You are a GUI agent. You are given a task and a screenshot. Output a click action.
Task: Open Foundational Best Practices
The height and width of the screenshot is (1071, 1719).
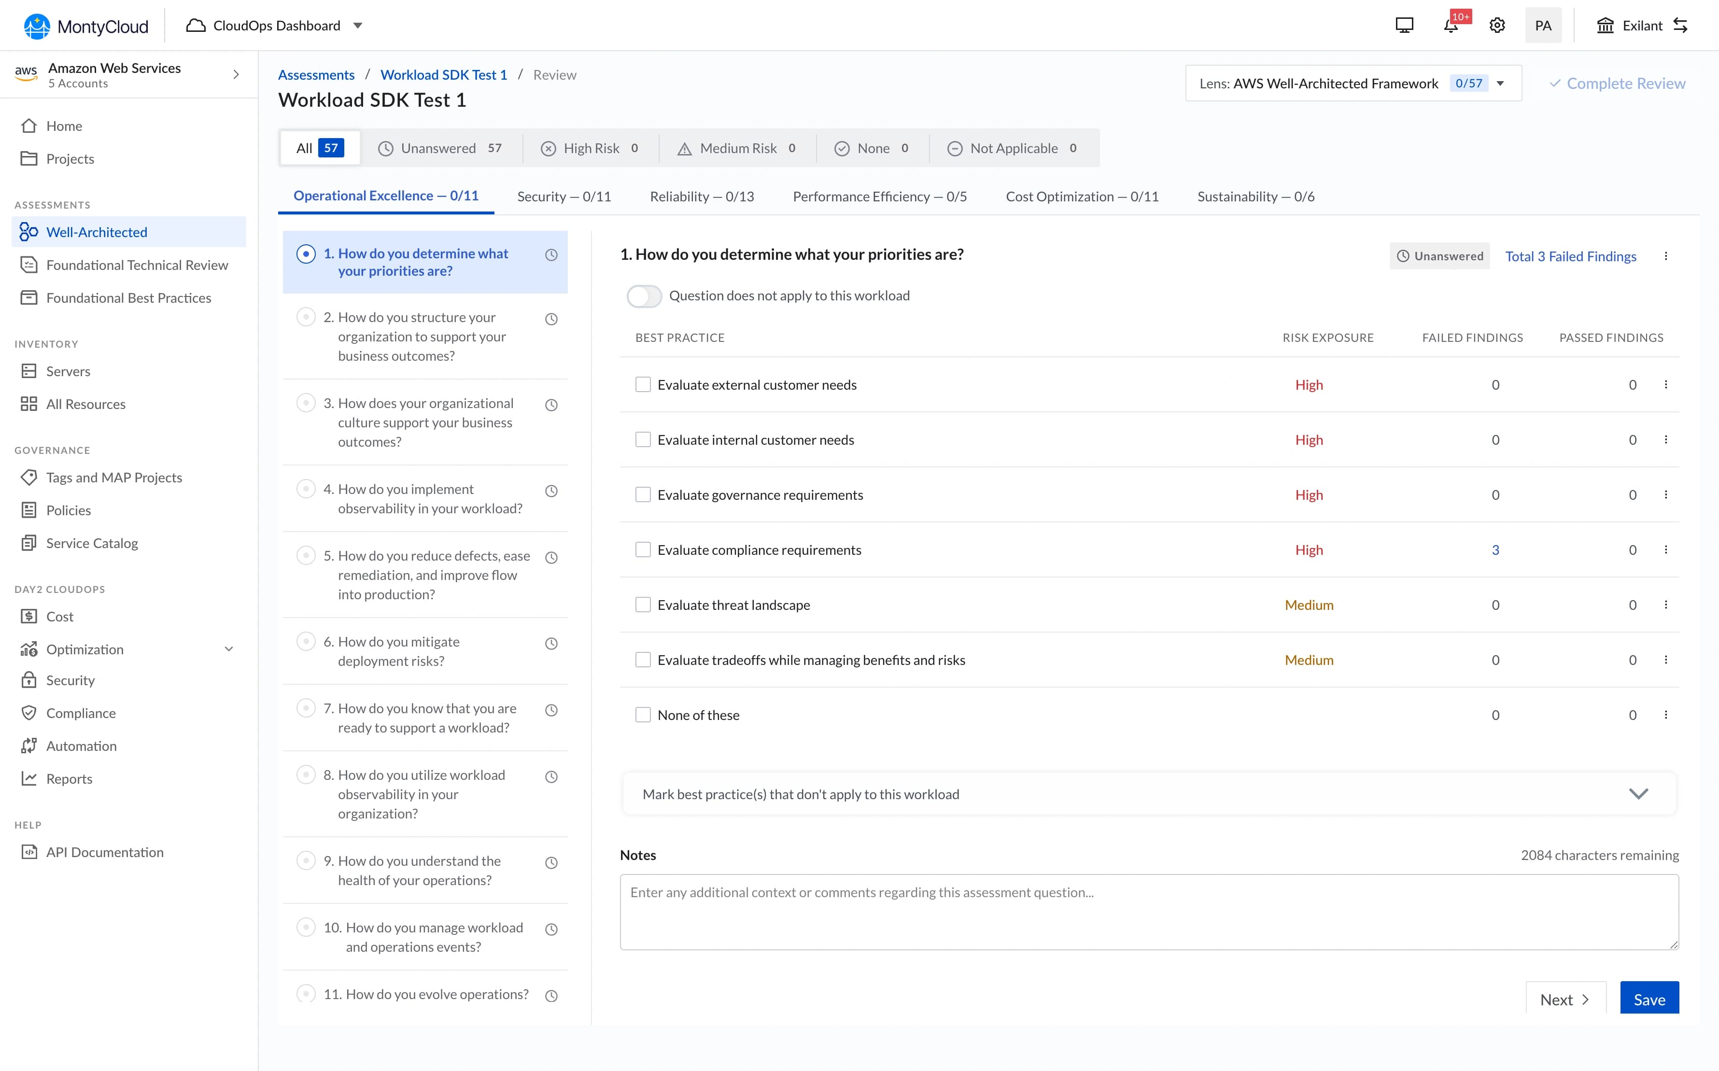coord(129,297)
